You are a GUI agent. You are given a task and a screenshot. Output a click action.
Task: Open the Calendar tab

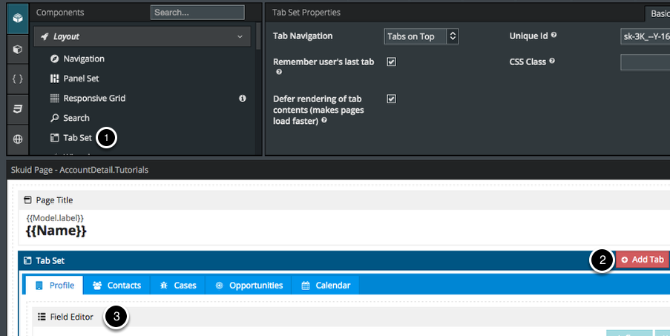coord(325,285)
